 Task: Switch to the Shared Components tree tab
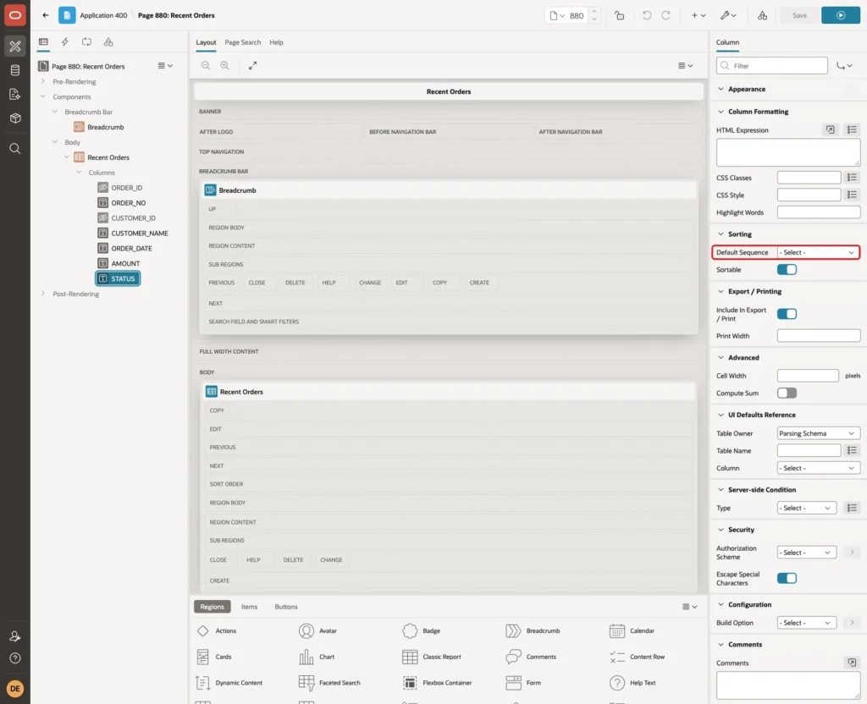108,42
